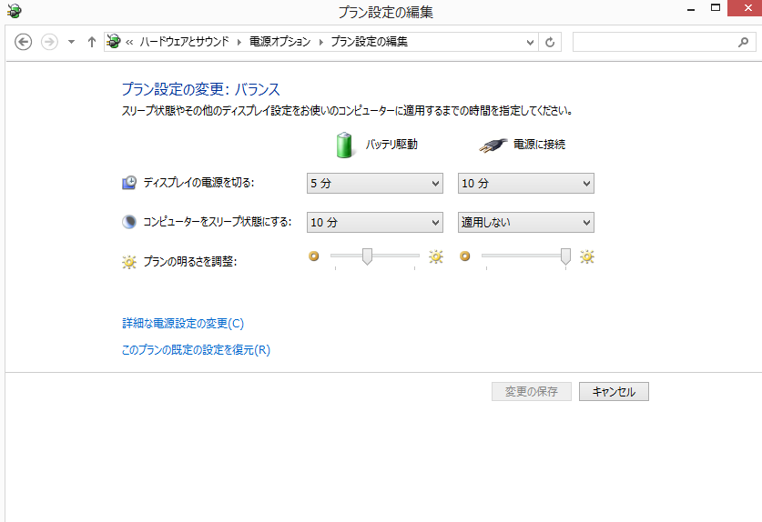Click the battery brightness slider handle
Image resolution: width=762 pixels, height=522 pixels.
point(367,257)
